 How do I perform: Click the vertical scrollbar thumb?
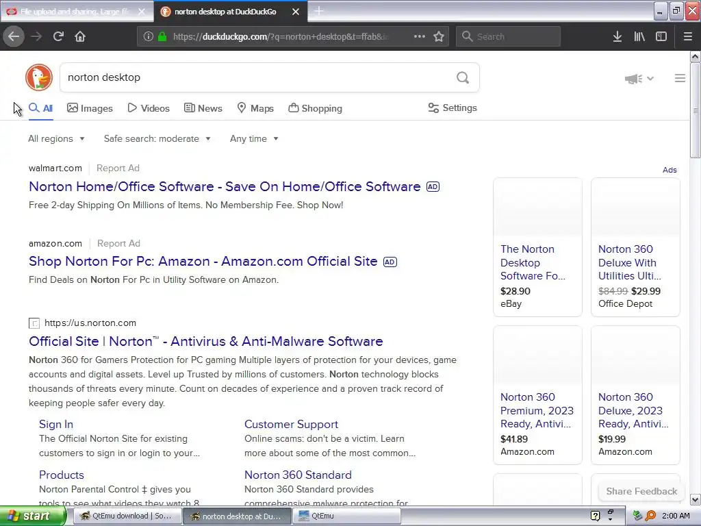(x=695, y=110)
